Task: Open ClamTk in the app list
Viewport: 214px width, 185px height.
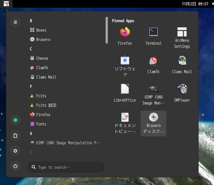Action: (x=66, y=68)
